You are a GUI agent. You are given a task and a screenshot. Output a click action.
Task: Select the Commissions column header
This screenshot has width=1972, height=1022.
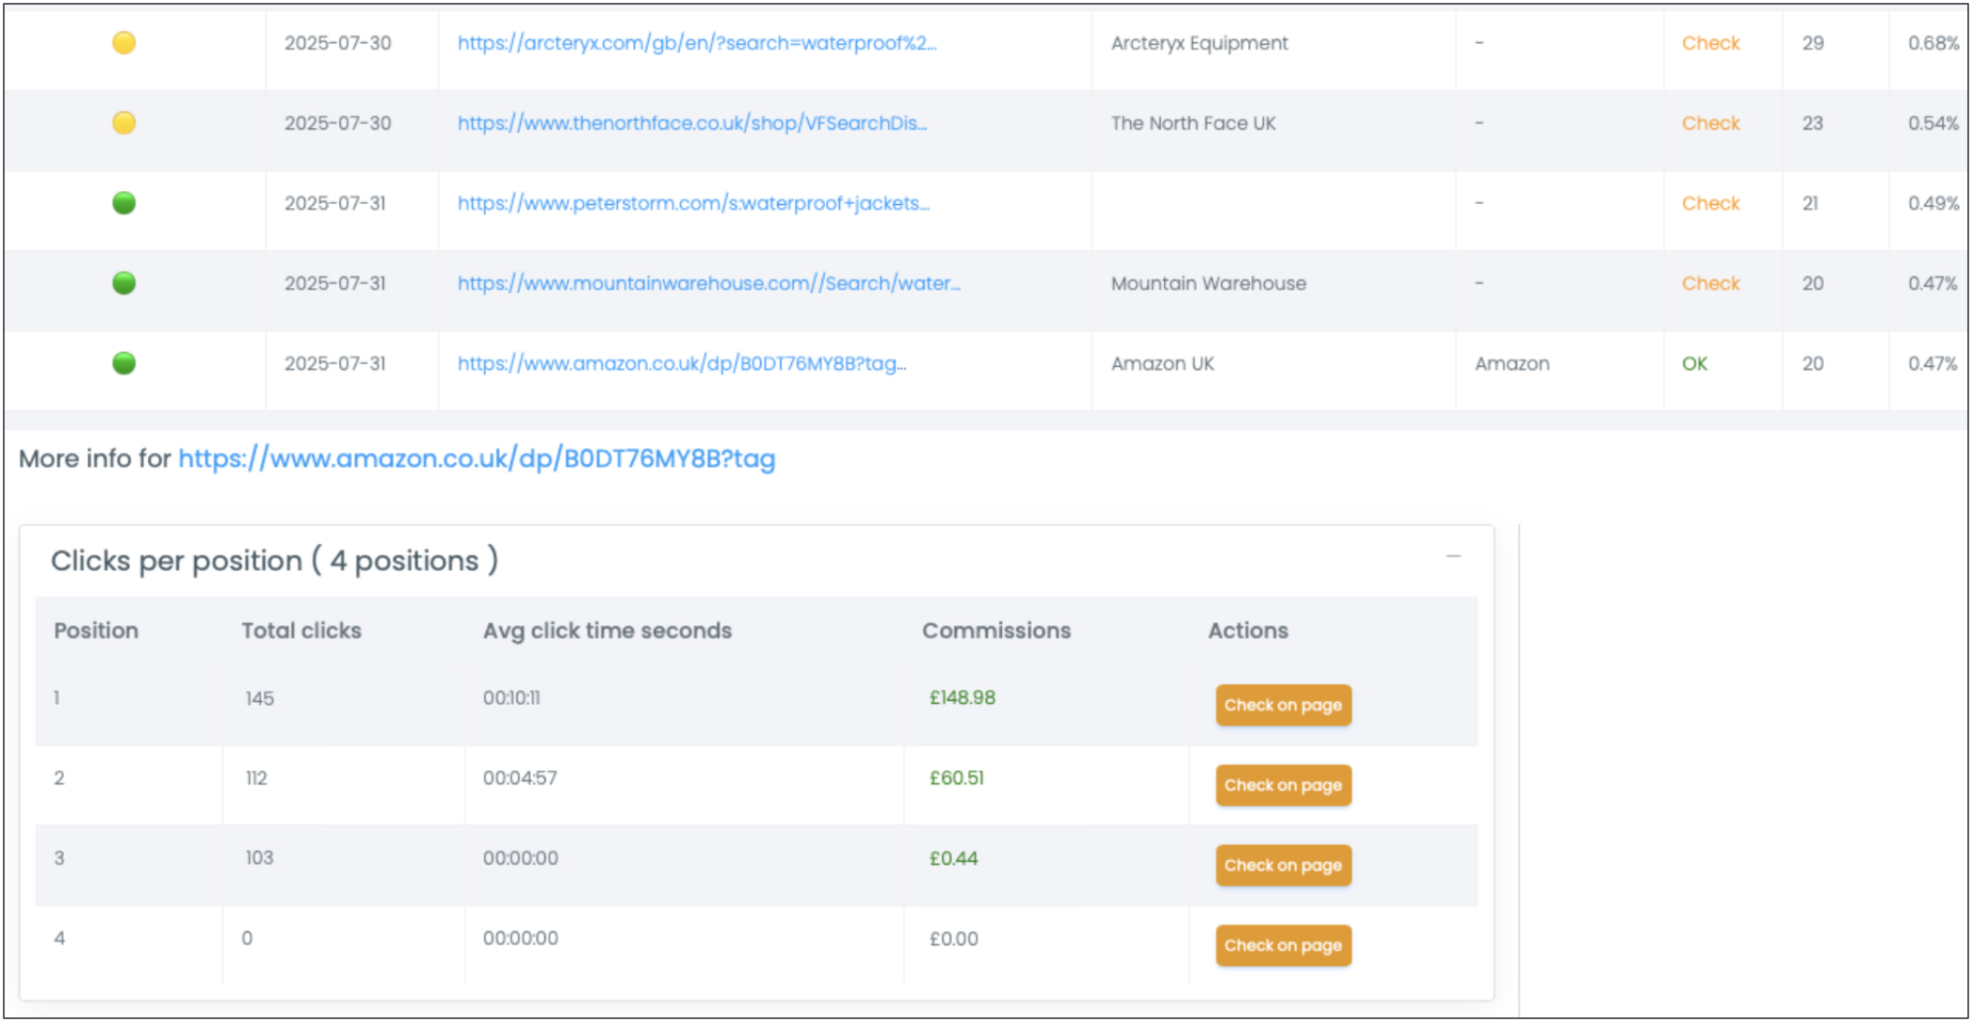(x=996, y=631)
